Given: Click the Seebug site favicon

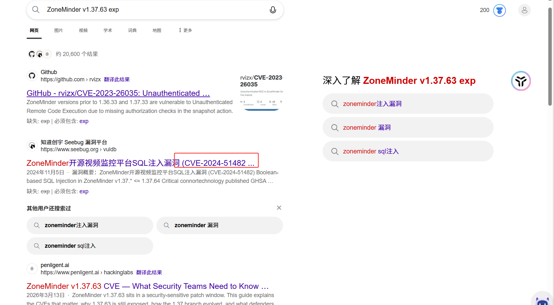Looking at the screenshot, I should pyautogui.click(x=32, y=146).
